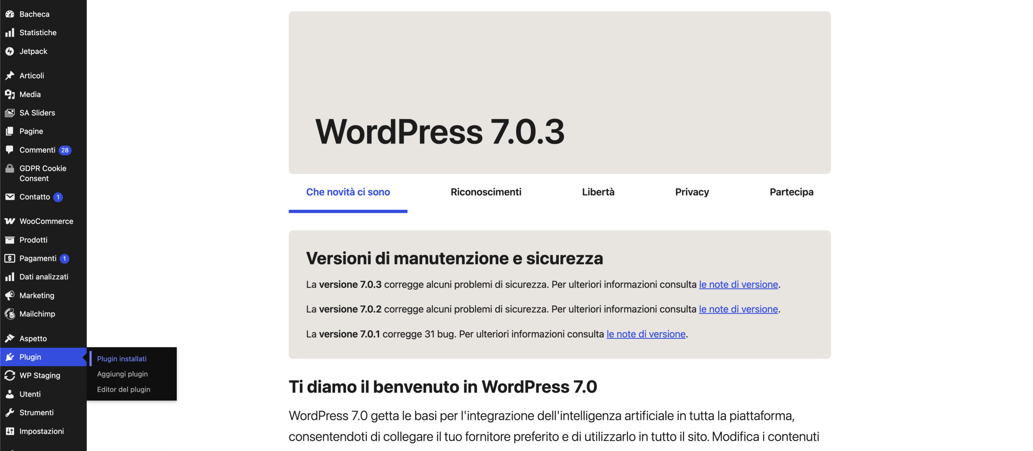Click the Statistiche bar chart icon
The height and width of the screenshot is (451, 1033).
[10, 33]
